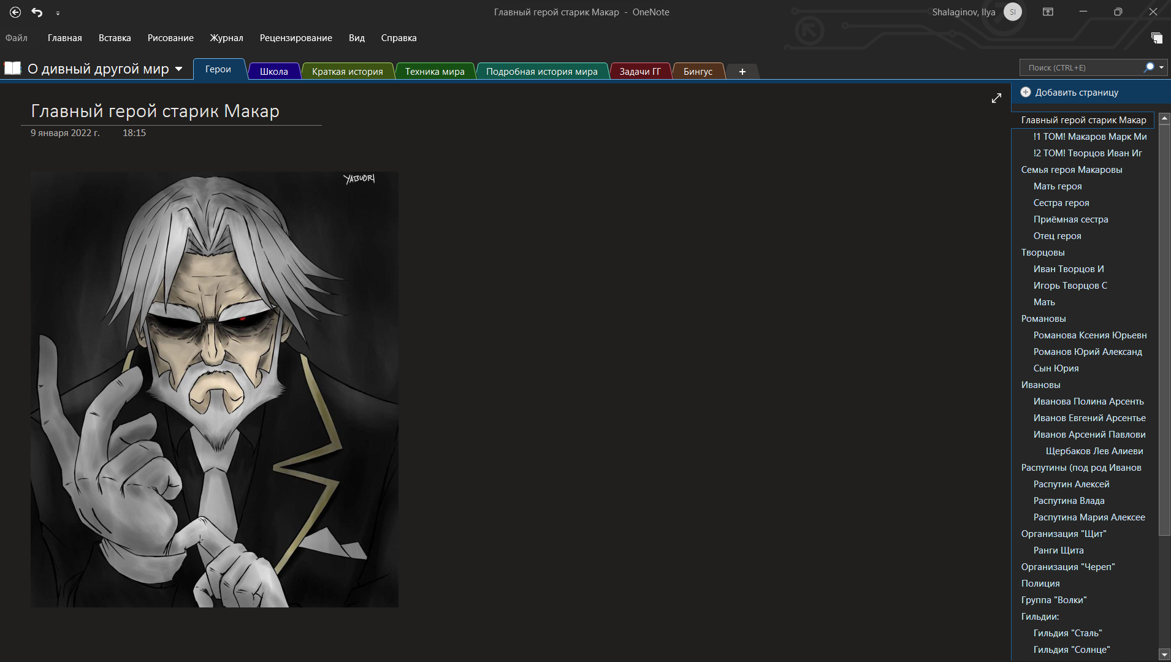1171x662 pixels.
Task: Open the Организация "Череп" page
Action: pyautogui.click(x=1067, y=567)
